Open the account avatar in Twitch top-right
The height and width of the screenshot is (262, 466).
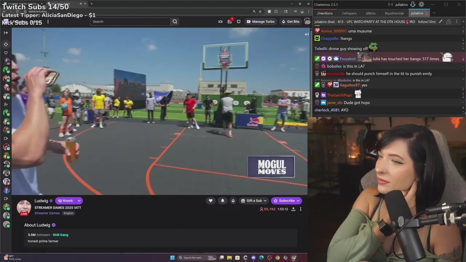pyautogui.click(x=307, y=21)
